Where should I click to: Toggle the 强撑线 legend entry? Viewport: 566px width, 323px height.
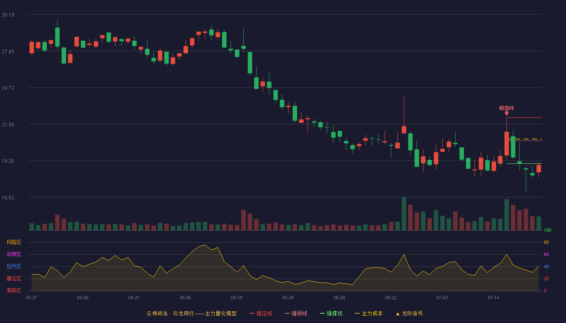click(331, 313)
